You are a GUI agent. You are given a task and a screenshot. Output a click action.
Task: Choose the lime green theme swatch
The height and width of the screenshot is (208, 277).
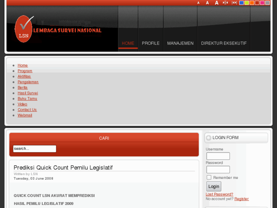point(247,3)
